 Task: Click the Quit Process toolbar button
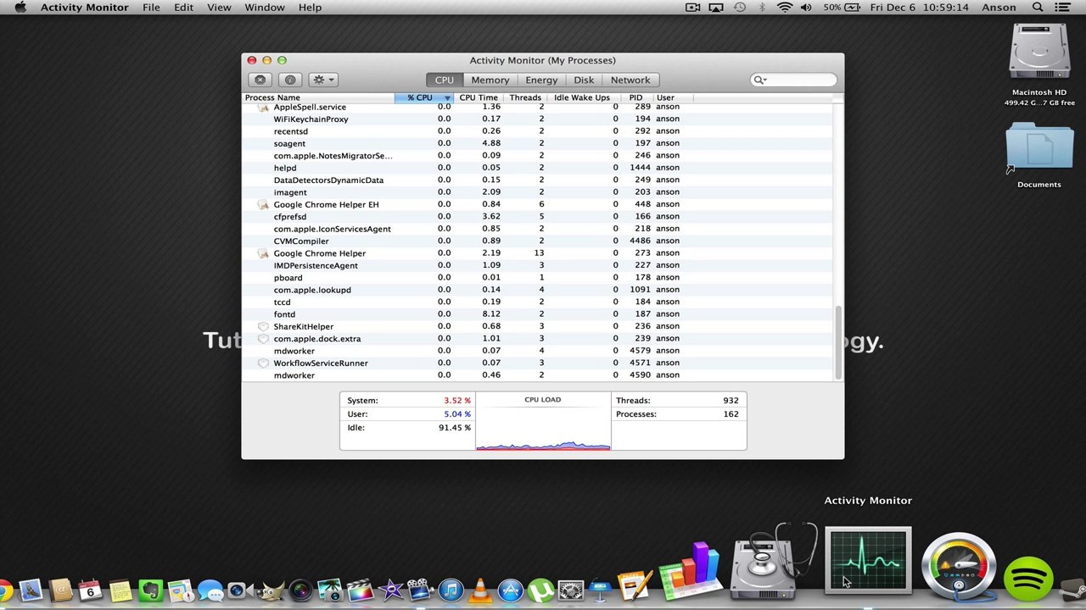coord(260,80)
